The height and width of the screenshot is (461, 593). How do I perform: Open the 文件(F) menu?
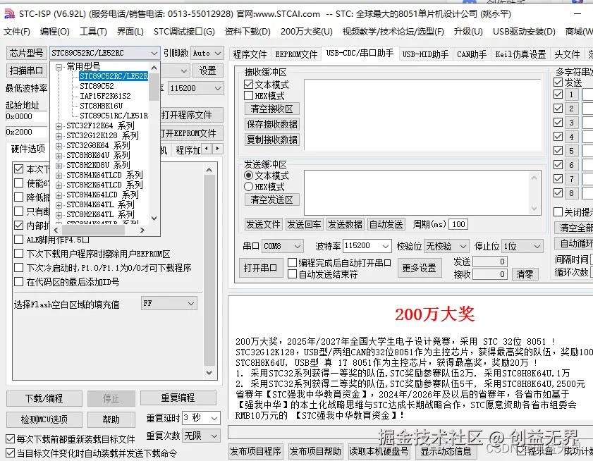(17, 32)
